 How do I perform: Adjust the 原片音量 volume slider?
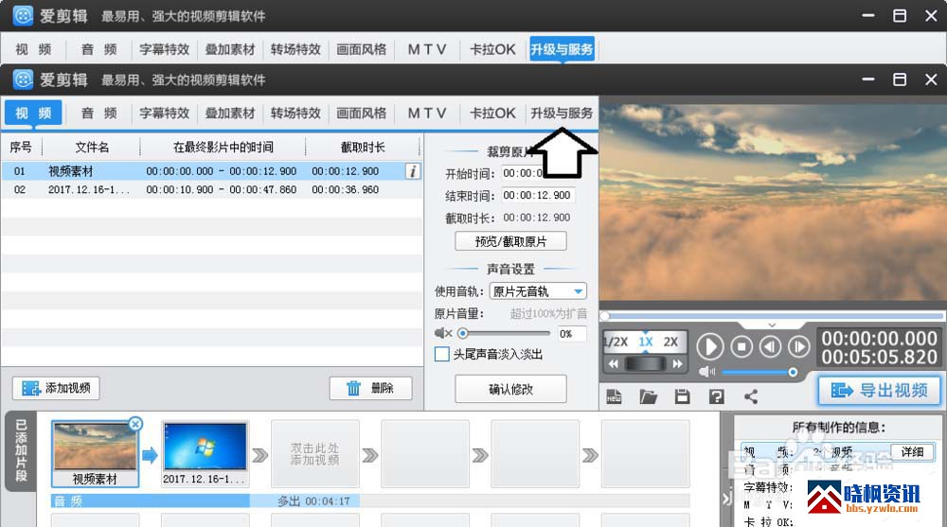463,333
